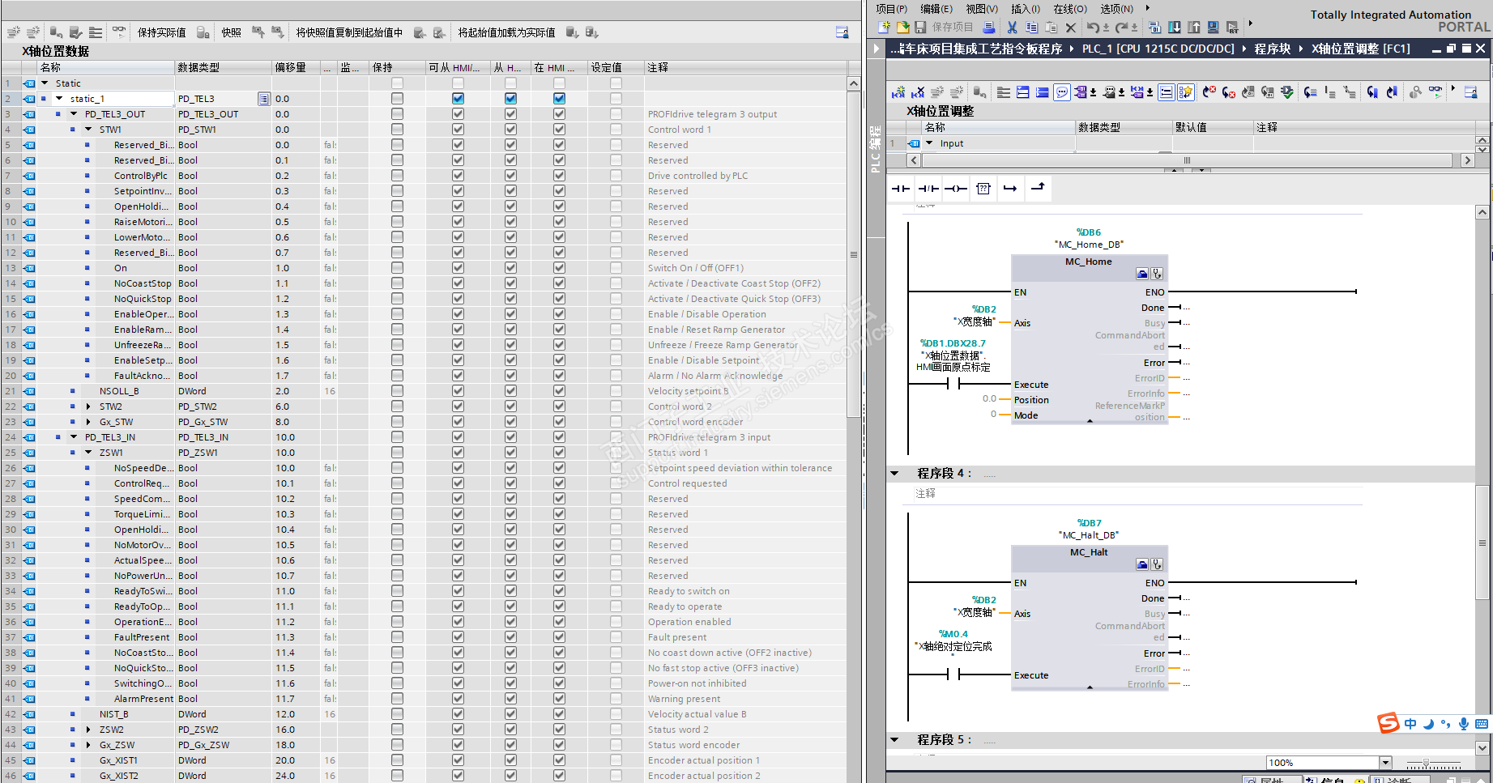
Task: Insert a new network in FC1 editor
Action: (898, 92)
